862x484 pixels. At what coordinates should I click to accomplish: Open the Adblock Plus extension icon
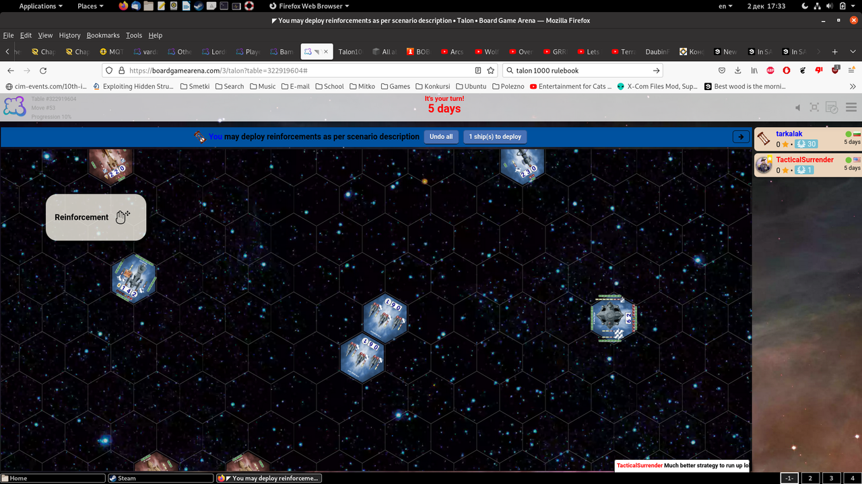pyautogui.click(x=770, y=71)
